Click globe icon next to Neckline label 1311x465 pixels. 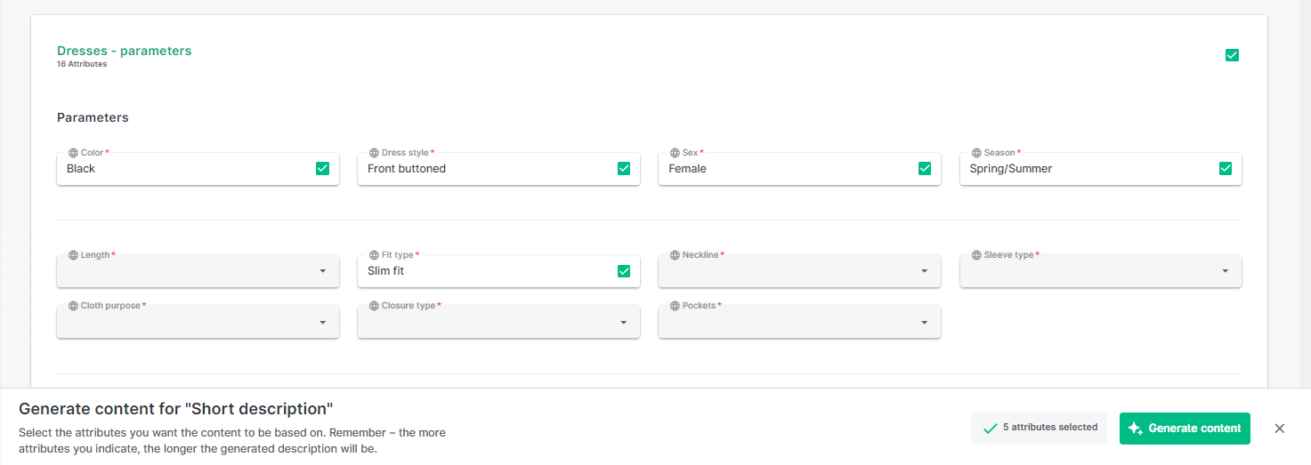[x=675, y=255]
